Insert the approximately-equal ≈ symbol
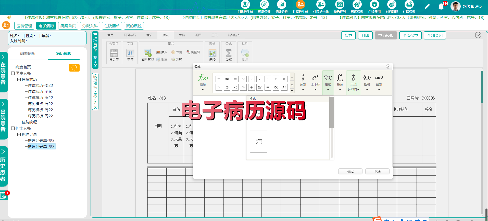488x221 pixels. [x=284, y=87]
